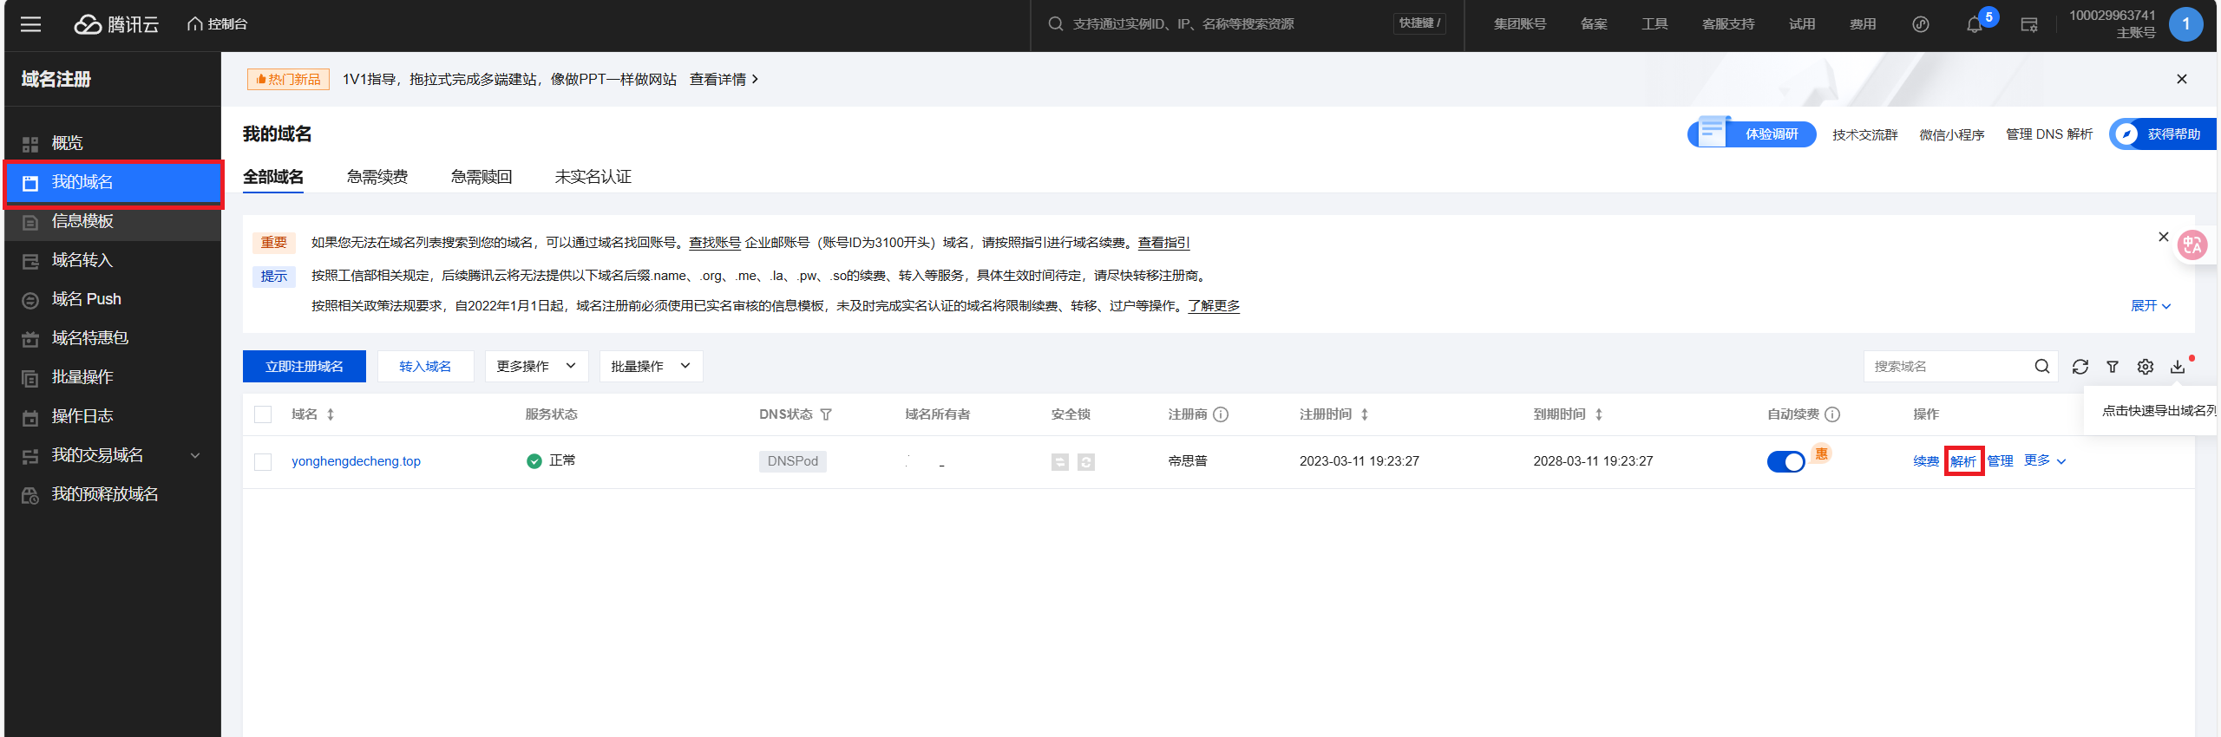Viewport: 2221px width, 737px height.
Task: Click the hamburger menu icon at top left
Action: point(31,24)
